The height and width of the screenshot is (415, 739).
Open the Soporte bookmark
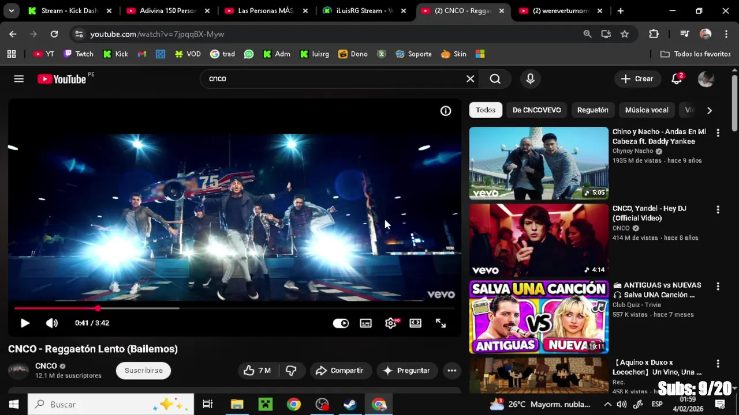[x=413, y=54]
